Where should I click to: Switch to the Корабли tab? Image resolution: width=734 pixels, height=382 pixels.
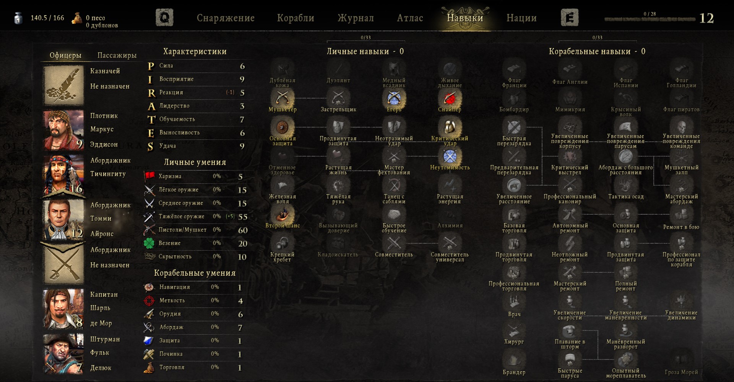[x=296, y=18]
